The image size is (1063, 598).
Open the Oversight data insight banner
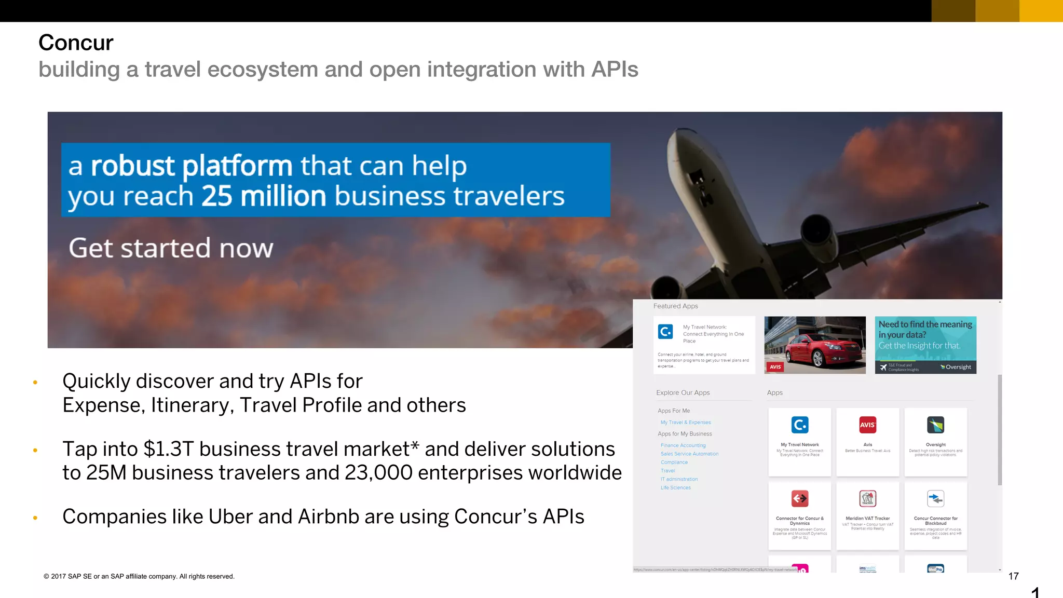coord(925,345)
